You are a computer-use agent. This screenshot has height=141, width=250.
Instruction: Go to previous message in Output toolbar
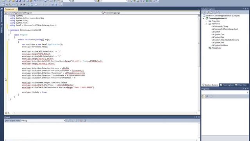[73, 121]
